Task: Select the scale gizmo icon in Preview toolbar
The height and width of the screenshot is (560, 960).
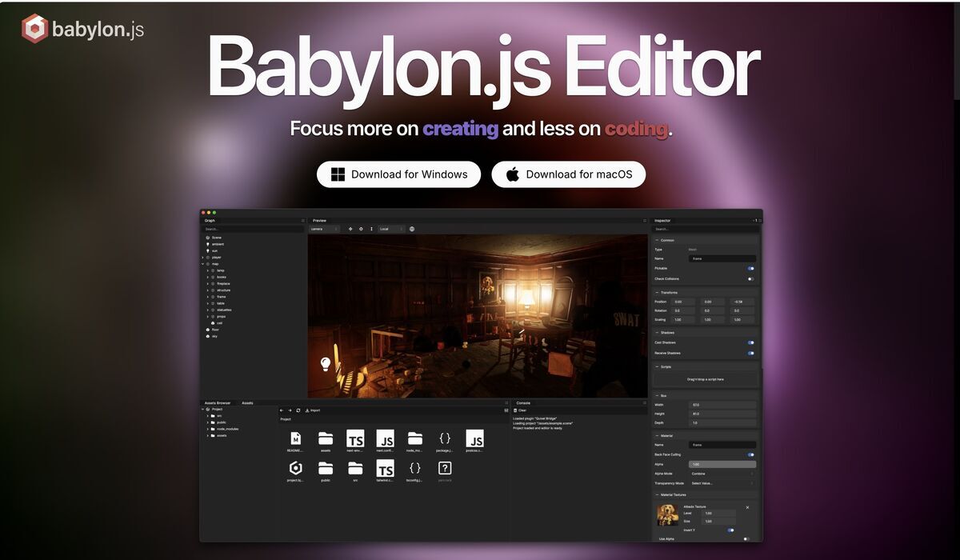Action: point(371,229)
